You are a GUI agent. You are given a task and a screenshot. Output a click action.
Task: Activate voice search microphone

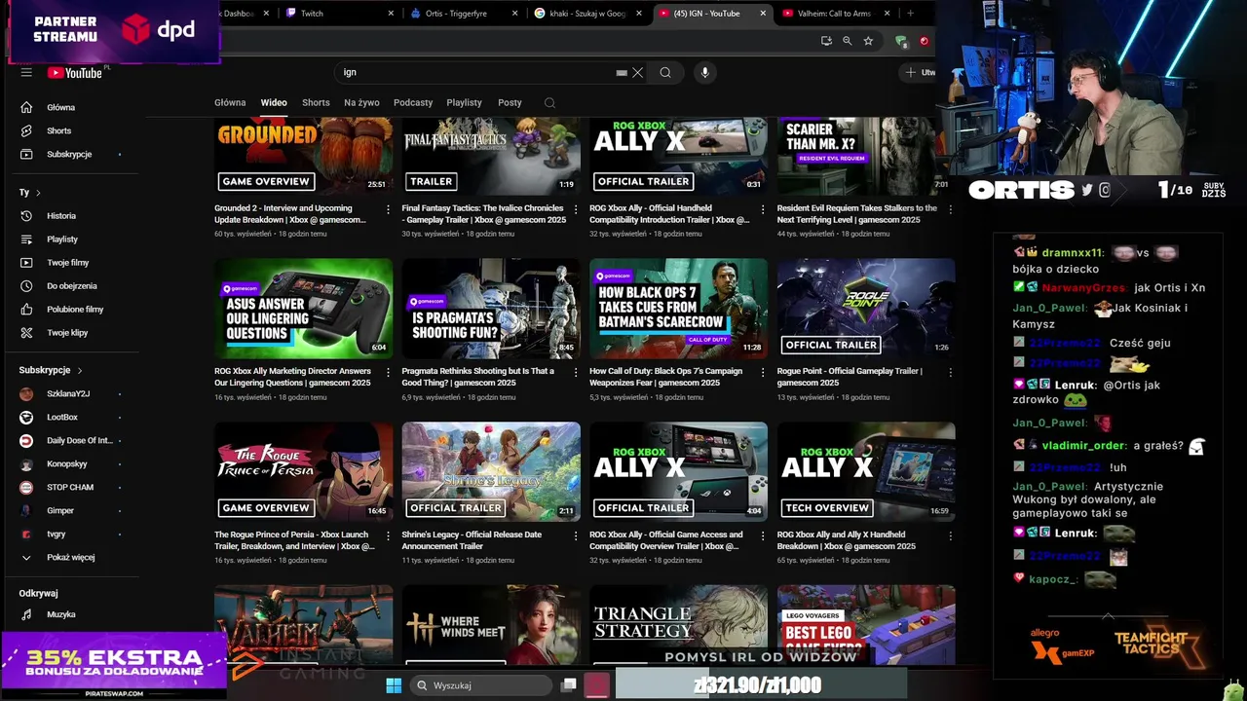click(x=704, y=72)
